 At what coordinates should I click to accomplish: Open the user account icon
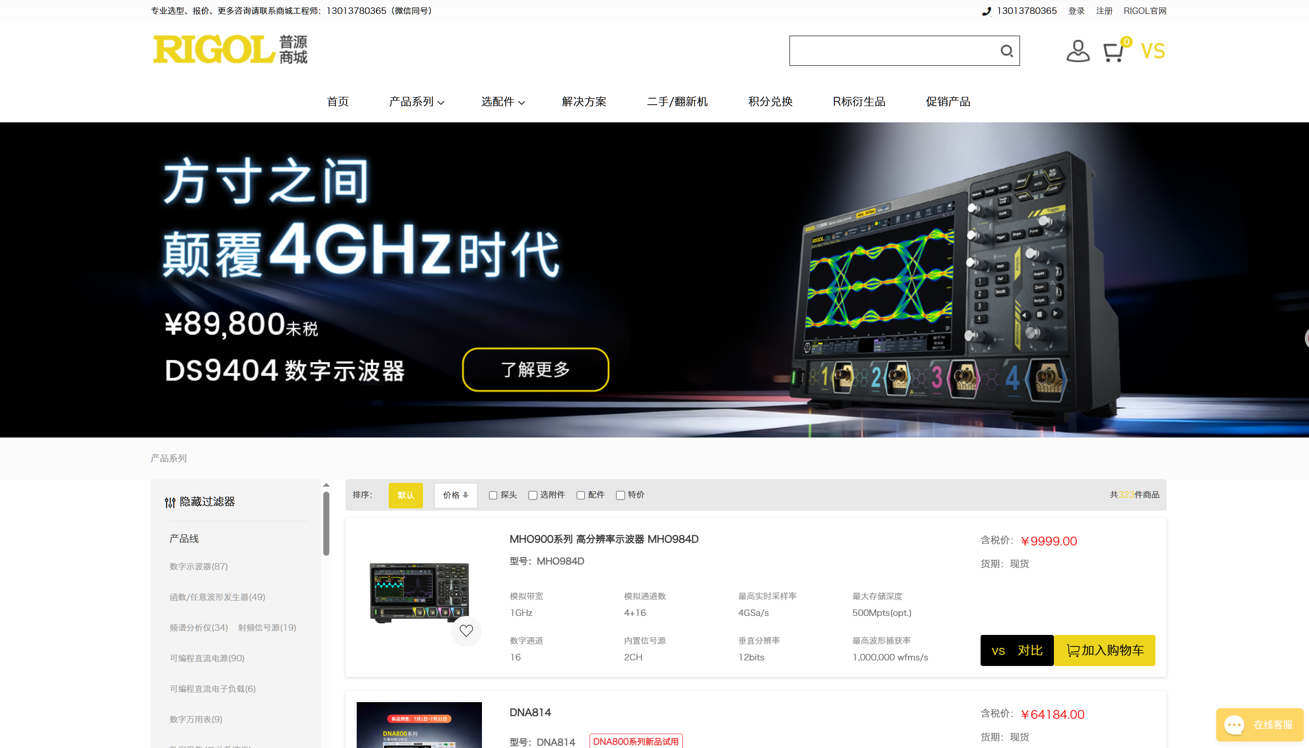pyautogui.click(x=1078, y=51)
